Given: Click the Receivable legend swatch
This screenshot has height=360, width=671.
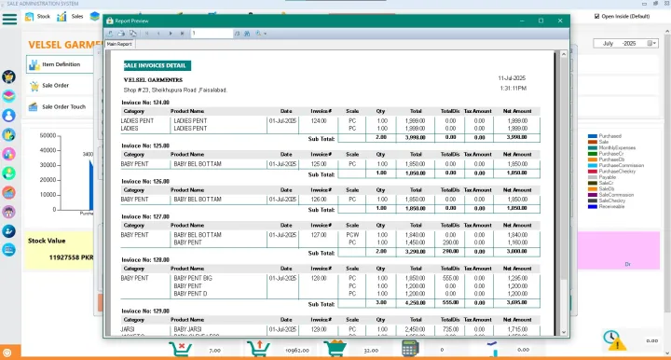Looking at the screenshot, I should coord(593,207).
